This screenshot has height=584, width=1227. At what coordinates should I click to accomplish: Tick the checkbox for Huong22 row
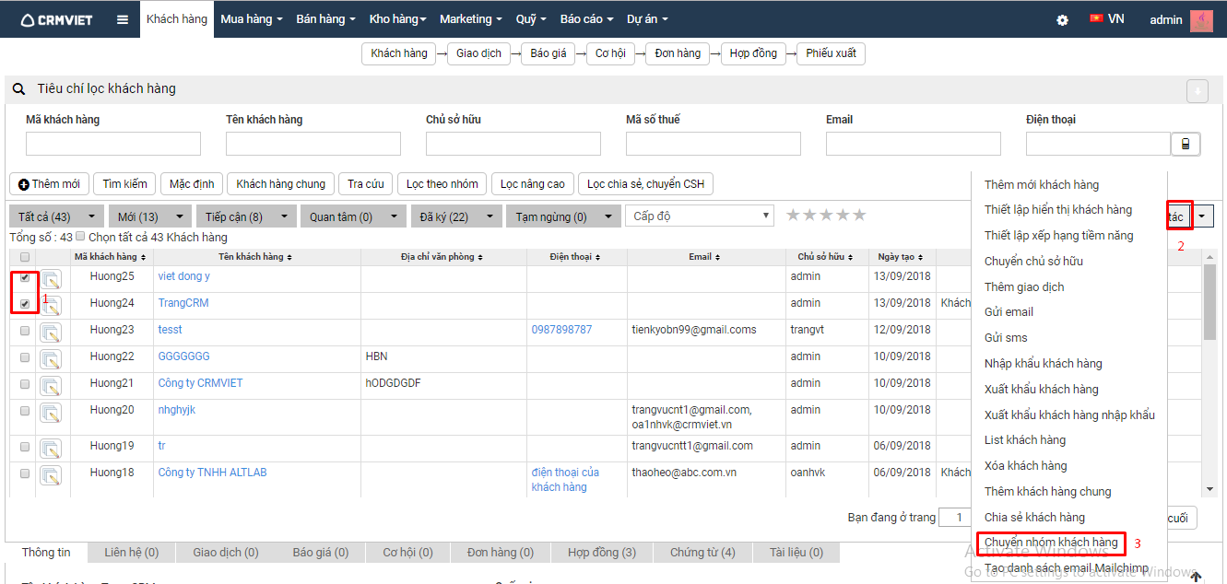25,356
